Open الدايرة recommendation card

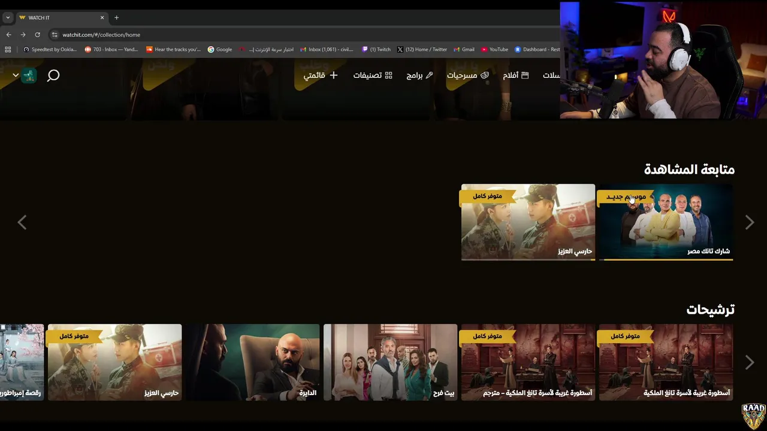pyautogui.click(x=252, y=362)
